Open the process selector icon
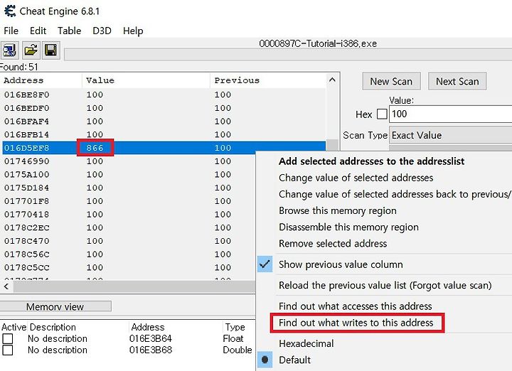512x371 pixels. [x=10, y=50]
